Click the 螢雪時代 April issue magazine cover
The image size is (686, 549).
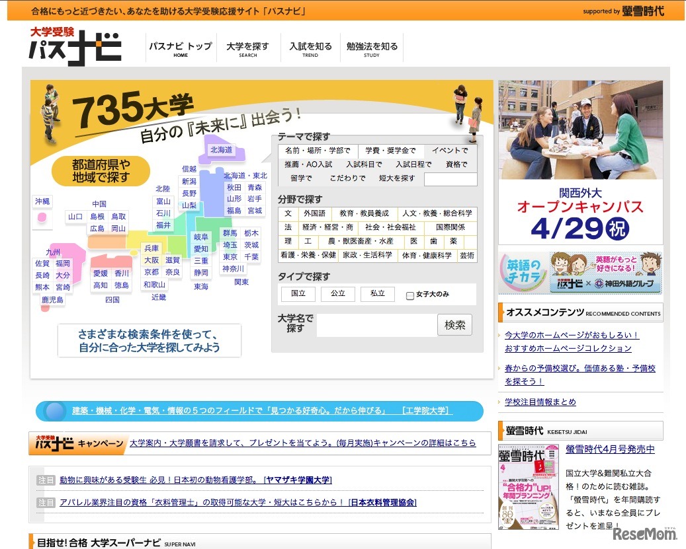click(x=526, y=489)
